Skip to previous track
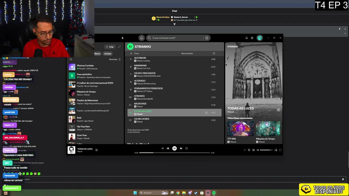This screenshot has width=349, height=196. pyautogui.click(x=168, y=148)
